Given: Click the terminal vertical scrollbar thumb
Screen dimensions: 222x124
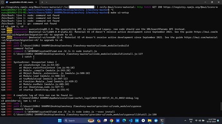Looking at the screenshot, I should click(x=221, y=106).
